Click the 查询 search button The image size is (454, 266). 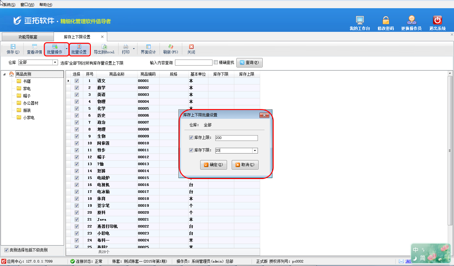(x=249, y=63)
